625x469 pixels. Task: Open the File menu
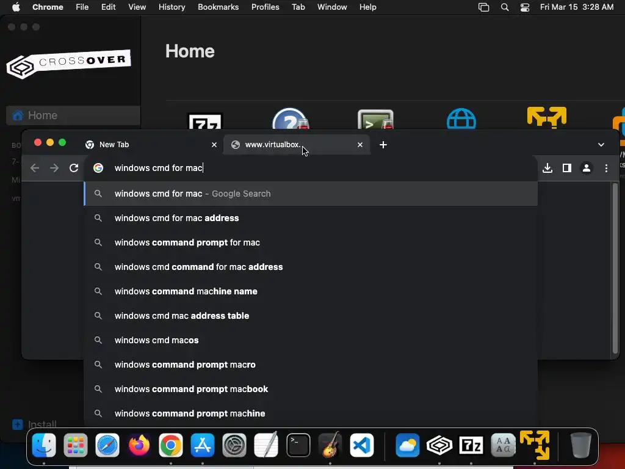(x=82, y=7)
